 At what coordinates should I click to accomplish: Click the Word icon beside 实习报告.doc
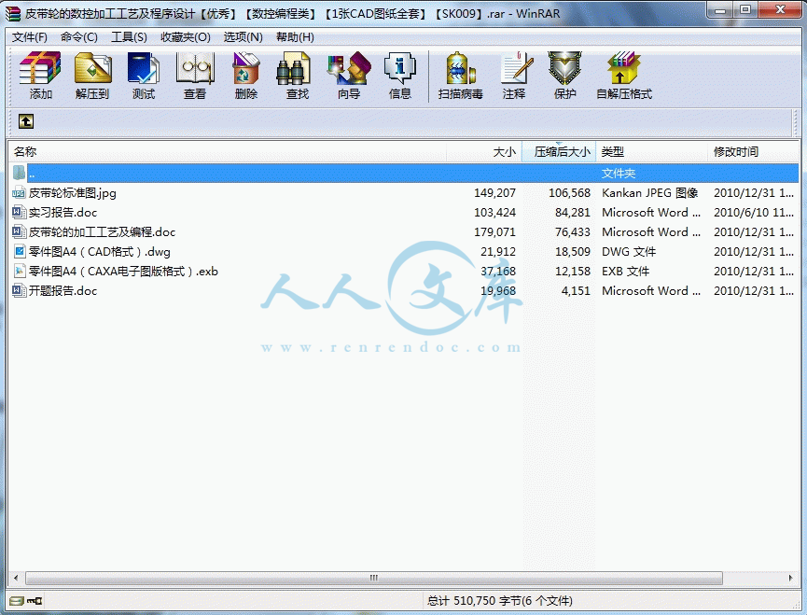(x=19, y=213)
